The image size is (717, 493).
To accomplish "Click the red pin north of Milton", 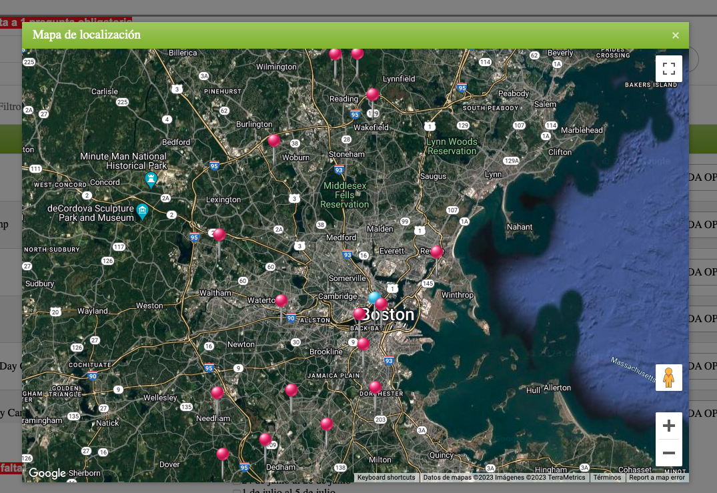I will (x=327, y=424).
